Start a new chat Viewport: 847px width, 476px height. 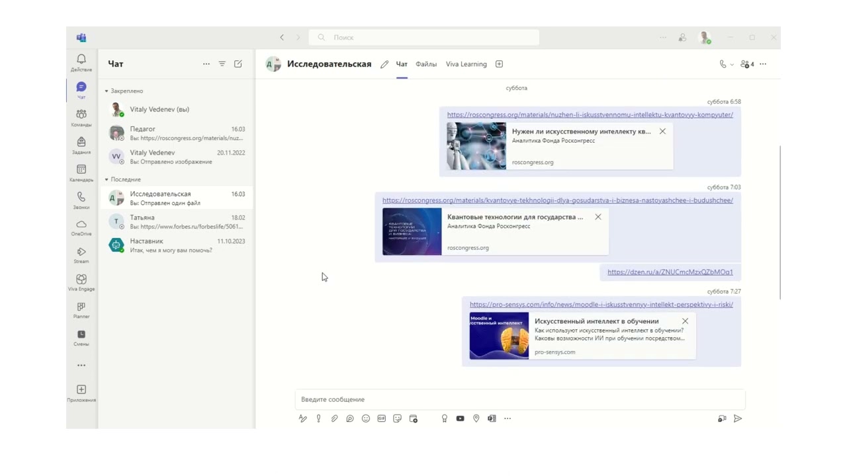click(x=238, y=64)
